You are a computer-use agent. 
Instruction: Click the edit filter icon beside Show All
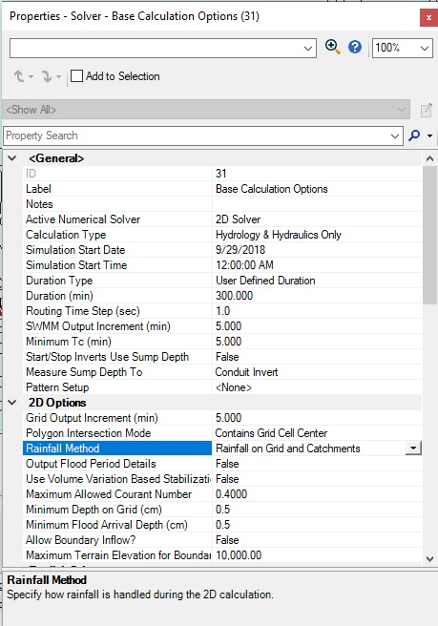(x=426, y=110)
